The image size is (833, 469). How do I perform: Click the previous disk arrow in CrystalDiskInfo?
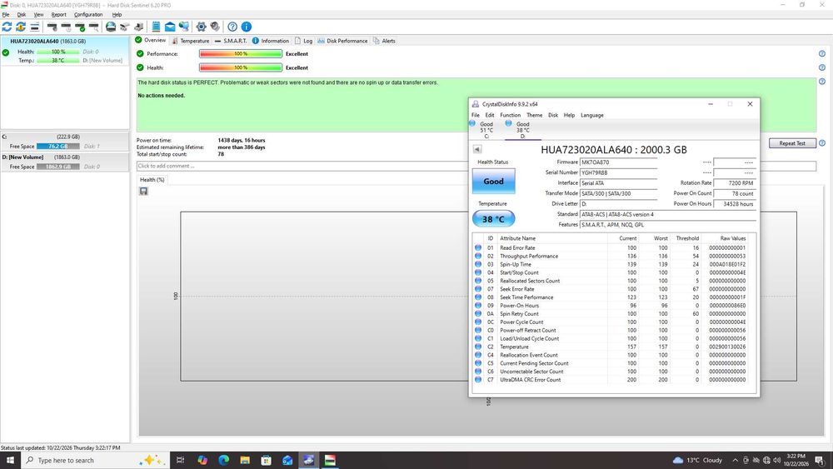coord(477,149)
